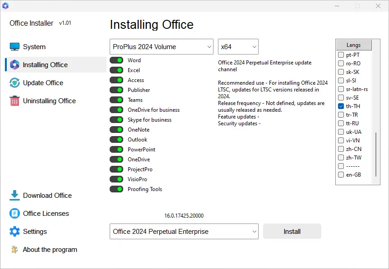This screenshot has height=269, width=389.
Task: Click the Langs column header
Action: (354, 45)
